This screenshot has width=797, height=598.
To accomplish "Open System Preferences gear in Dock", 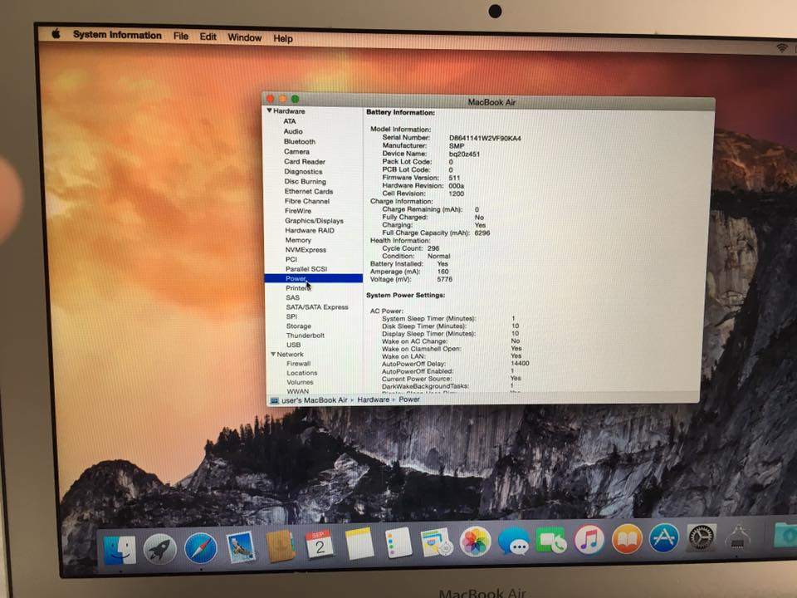I will (x=702, y=537).
